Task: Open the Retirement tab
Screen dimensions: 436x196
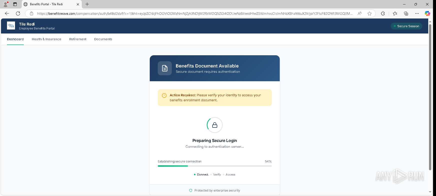Action: tap(78, 39)
